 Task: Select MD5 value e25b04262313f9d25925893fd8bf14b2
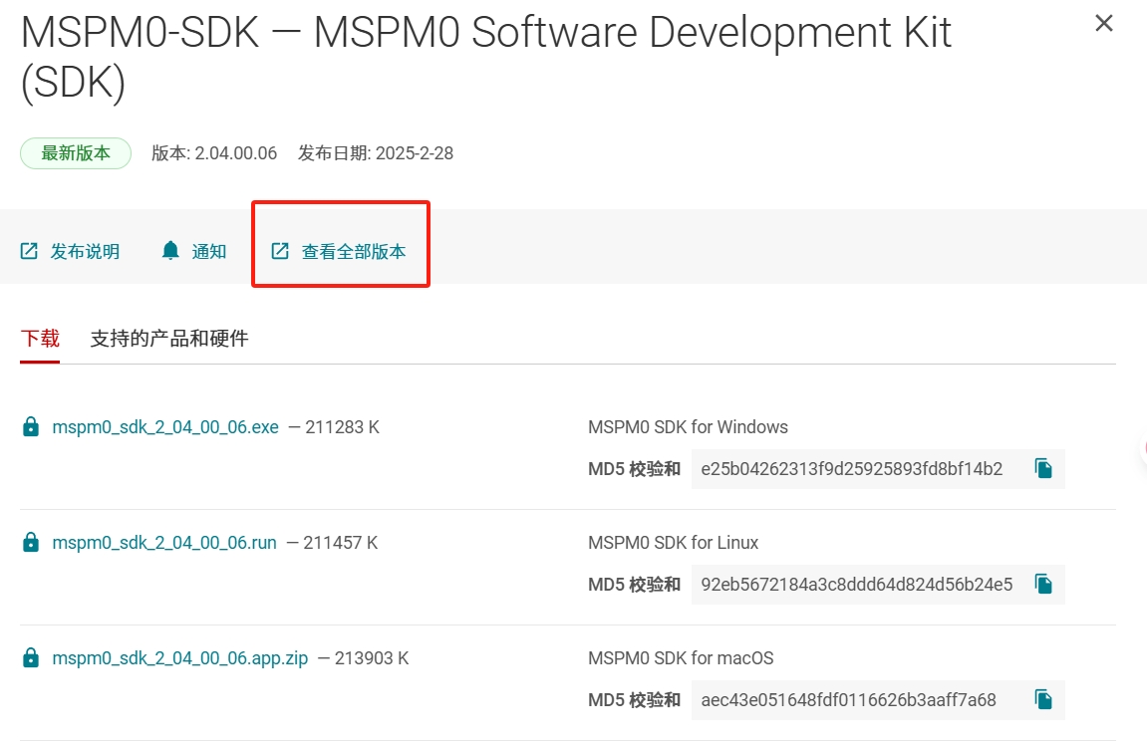click(851, 469)
